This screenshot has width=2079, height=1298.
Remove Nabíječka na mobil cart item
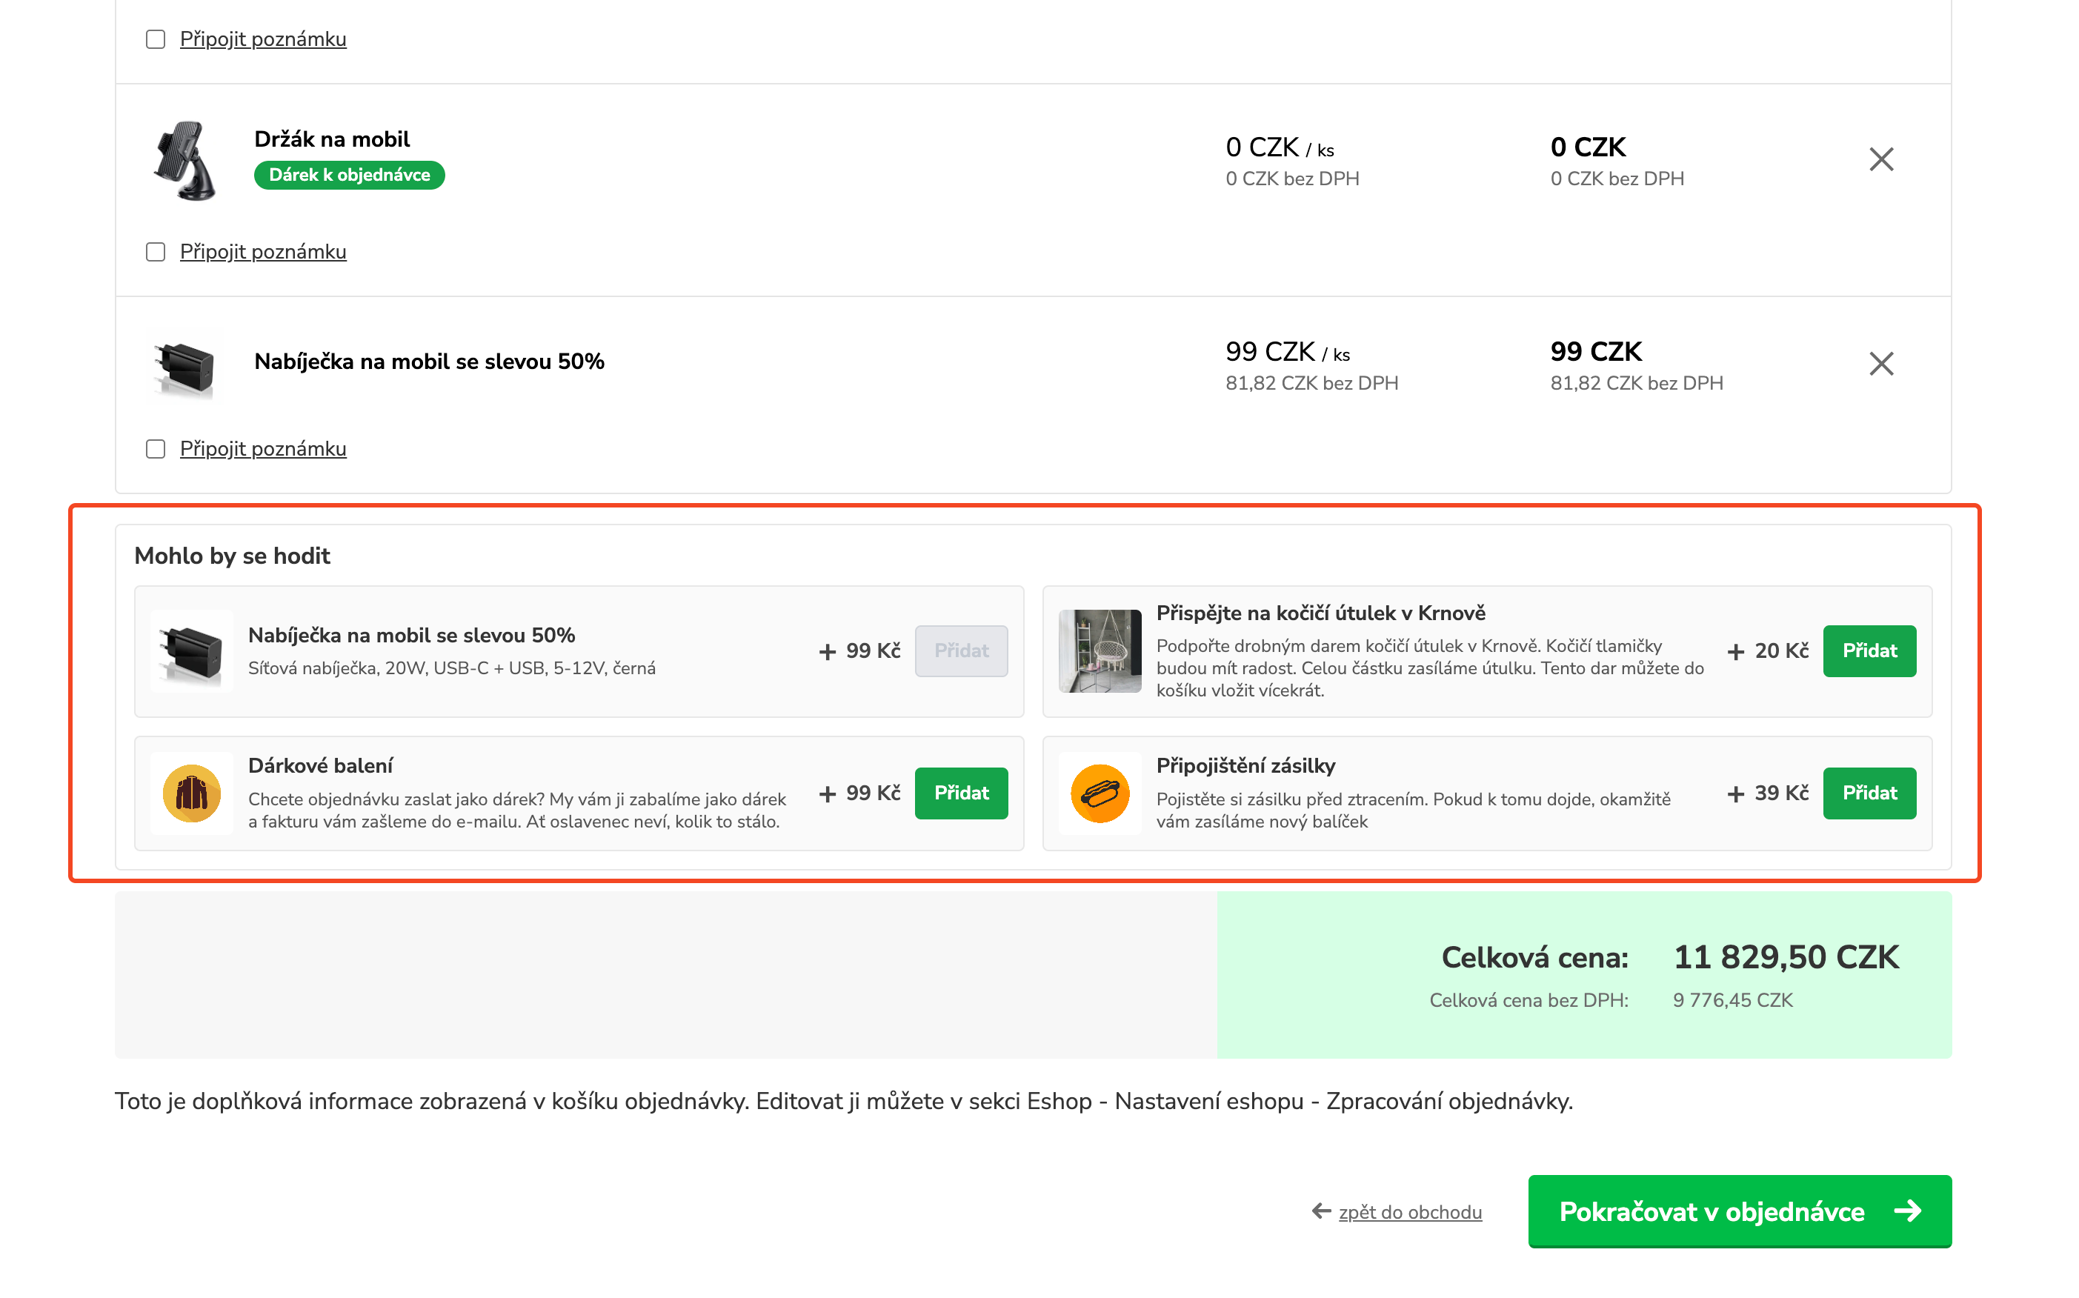coord(1880,364)
